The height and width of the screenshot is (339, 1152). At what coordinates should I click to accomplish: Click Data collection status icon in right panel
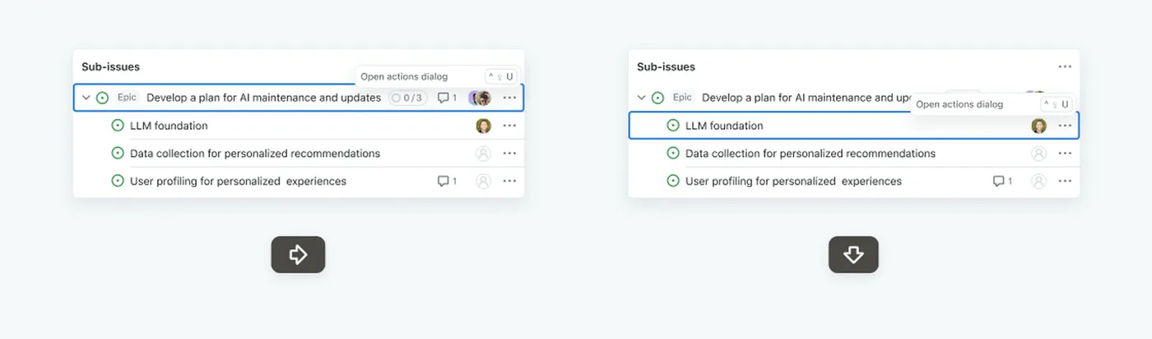[x=672, y=153]
